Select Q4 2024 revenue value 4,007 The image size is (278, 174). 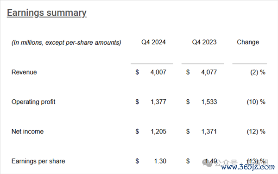click(x=158, y=72)
